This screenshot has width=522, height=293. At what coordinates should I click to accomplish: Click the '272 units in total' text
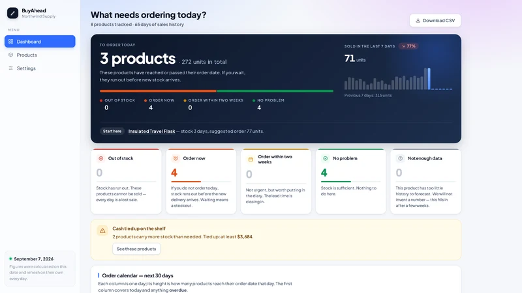coord(204,62)
